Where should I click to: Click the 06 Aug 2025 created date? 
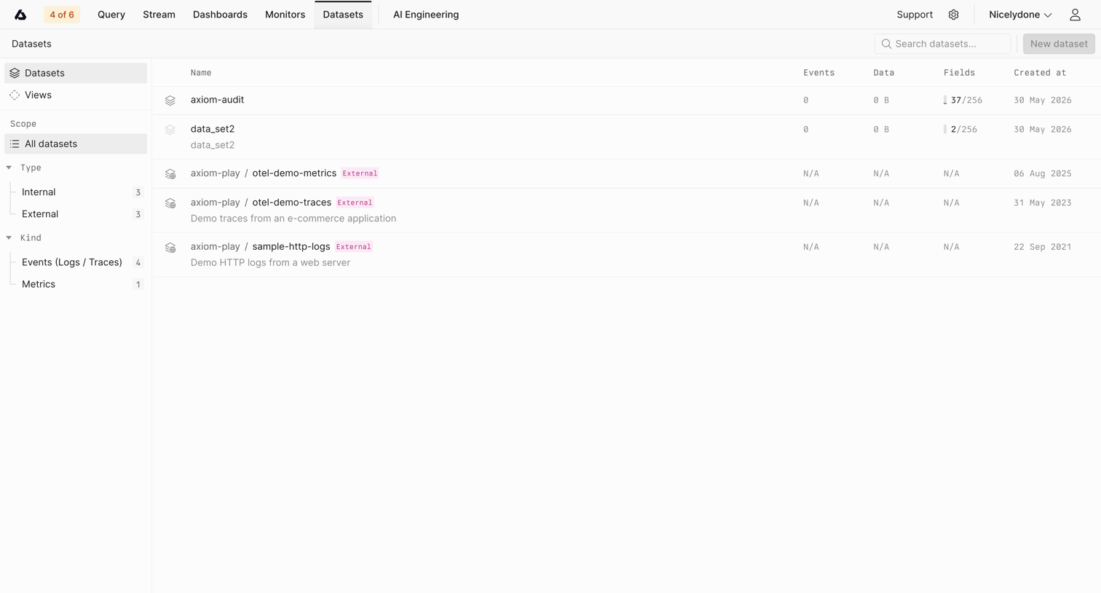click(x=1042, y=173)
